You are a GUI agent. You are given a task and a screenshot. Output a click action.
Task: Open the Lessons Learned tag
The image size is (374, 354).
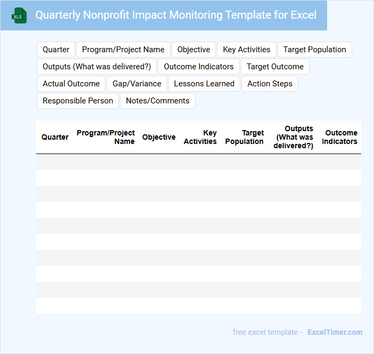204,84
